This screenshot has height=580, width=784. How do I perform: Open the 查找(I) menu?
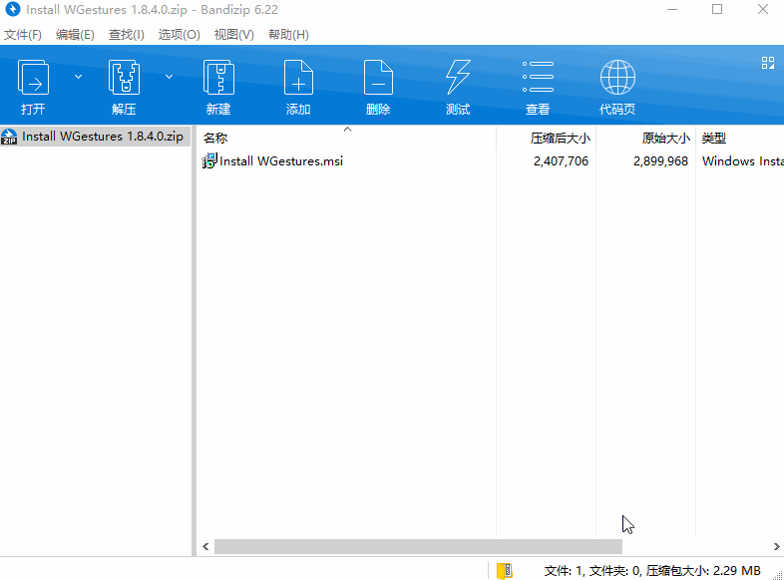(x=127, y=35)
